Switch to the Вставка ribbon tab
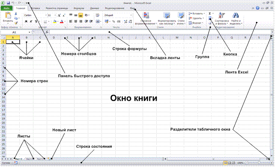This screenshot has height=167, width=275. pos(35,8)
